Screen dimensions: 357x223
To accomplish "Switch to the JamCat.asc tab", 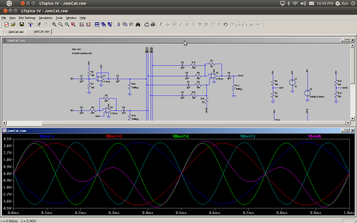I will tap(16, 32).
